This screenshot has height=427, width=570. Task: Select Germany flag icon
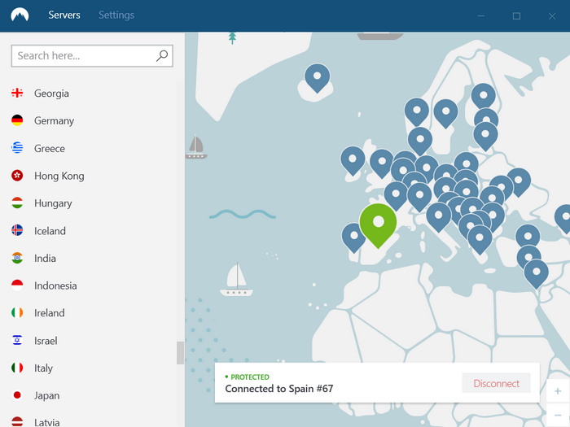click(x=17, y=120)
